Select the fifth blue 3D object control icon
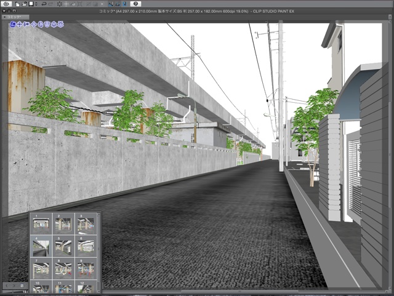Screen dimensions: 394x296 tap(41, 24)
